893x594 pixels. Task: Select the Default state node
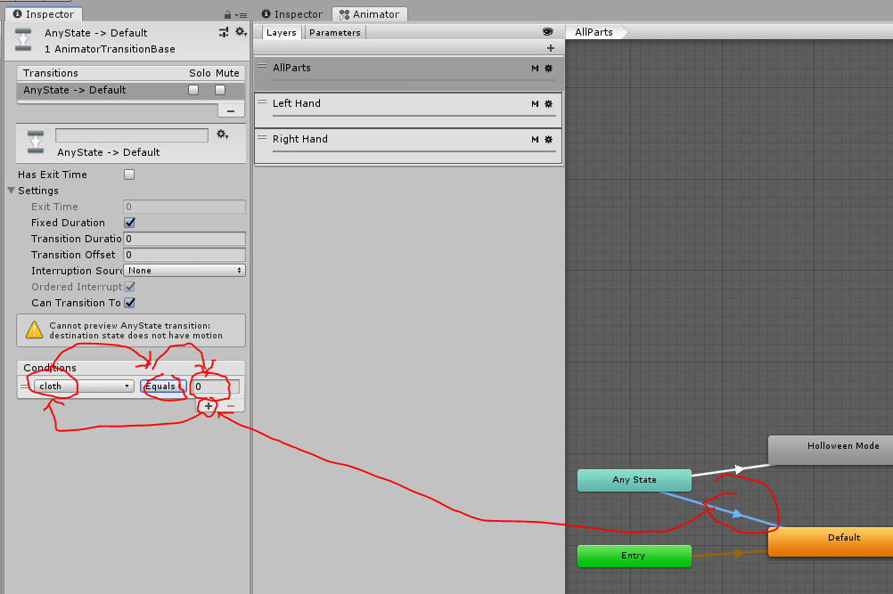831,541
